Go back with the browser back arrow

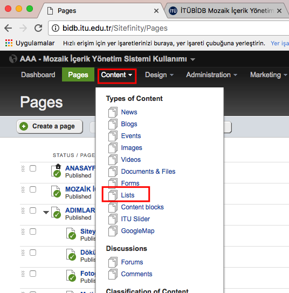[x=8, y=28]
